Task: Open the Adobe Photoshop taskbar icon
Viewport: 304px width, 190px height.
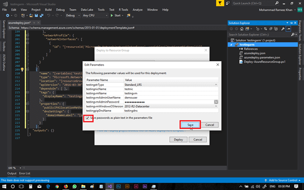Action: pyautogui.click(x=119, y=186)
